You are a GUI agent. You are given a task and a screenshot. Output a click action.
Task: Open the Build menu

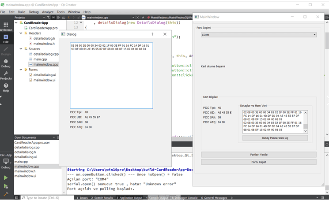pos(21,12)
